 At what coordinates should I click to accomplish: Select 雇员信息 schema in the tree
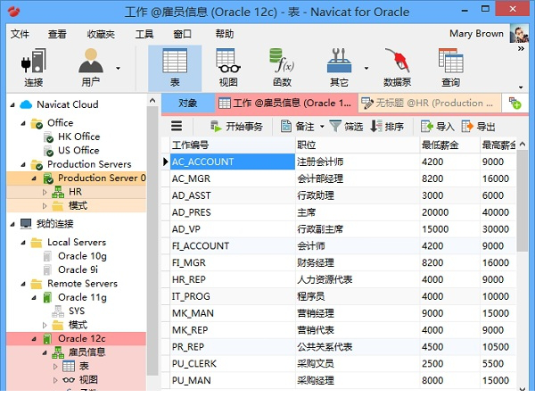pos(78,352)
